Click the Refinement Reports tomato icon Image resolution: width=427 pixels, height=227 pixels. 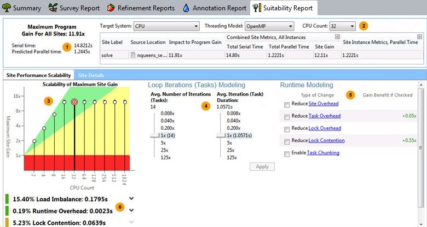[x=111, y=8]
